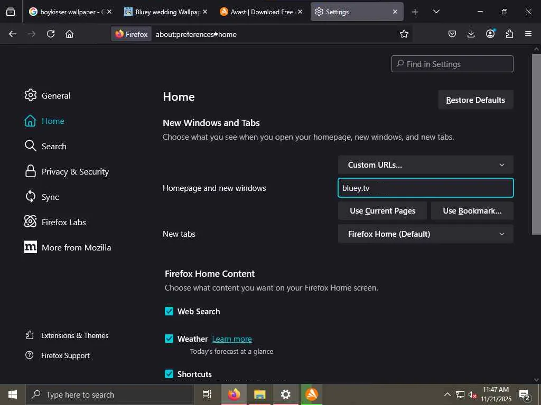Click the about:preferences#home address bar
The image size is (541, 405).
point(262,34)
